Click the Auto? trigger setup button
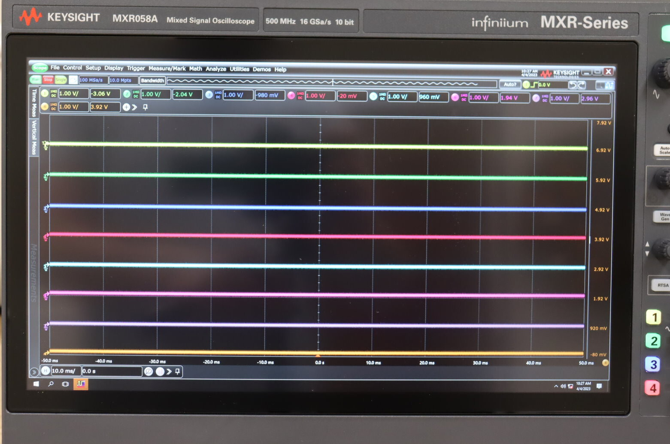 click(510, 85)
